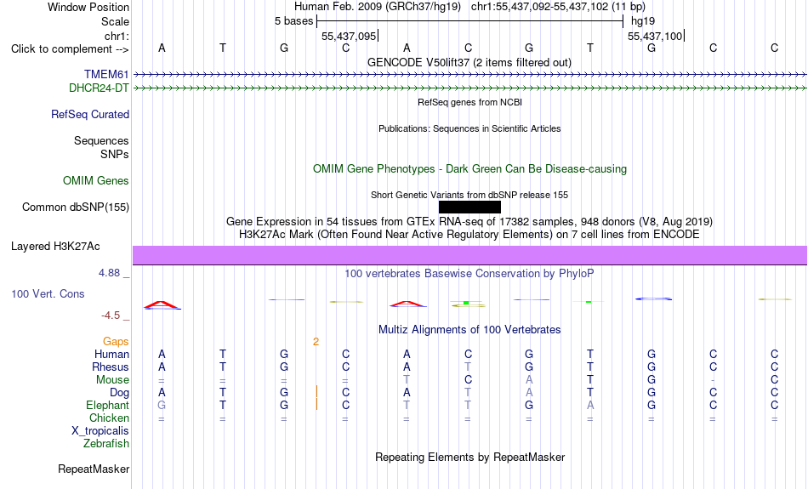Select the Common dbSNP(155) label
Image resolution: width=808 pixels, height=489 pixels.
76,208
